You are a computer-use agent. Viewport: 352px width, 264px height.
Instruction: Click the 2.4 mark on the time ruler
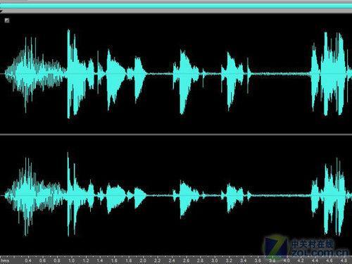[172, 260]
